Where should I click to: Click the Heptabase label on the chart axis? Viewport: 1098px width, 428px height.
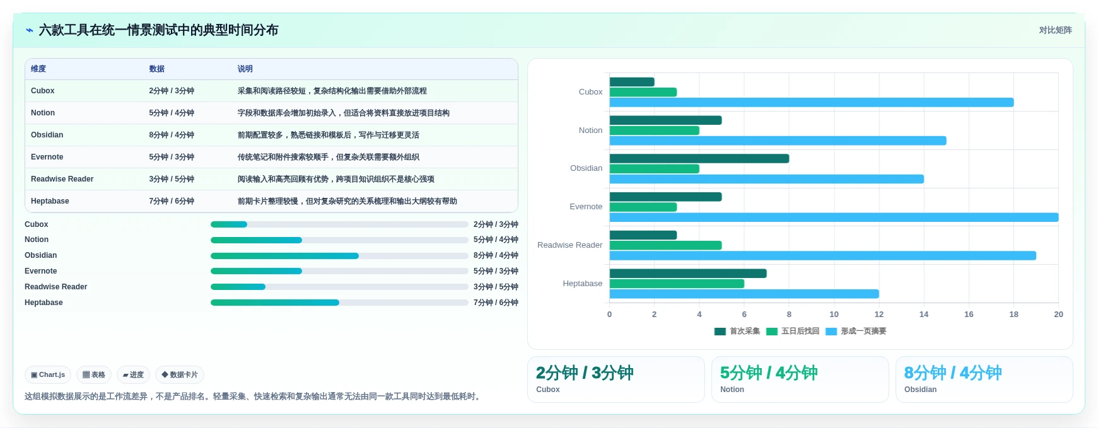(x=582, y=284)
